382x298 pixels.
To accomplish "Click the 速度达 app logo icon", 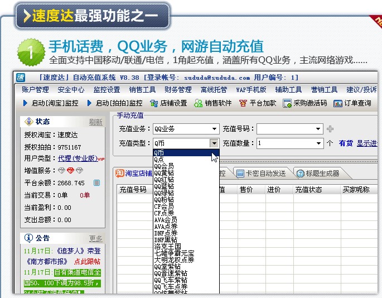I will coord(21,78).
